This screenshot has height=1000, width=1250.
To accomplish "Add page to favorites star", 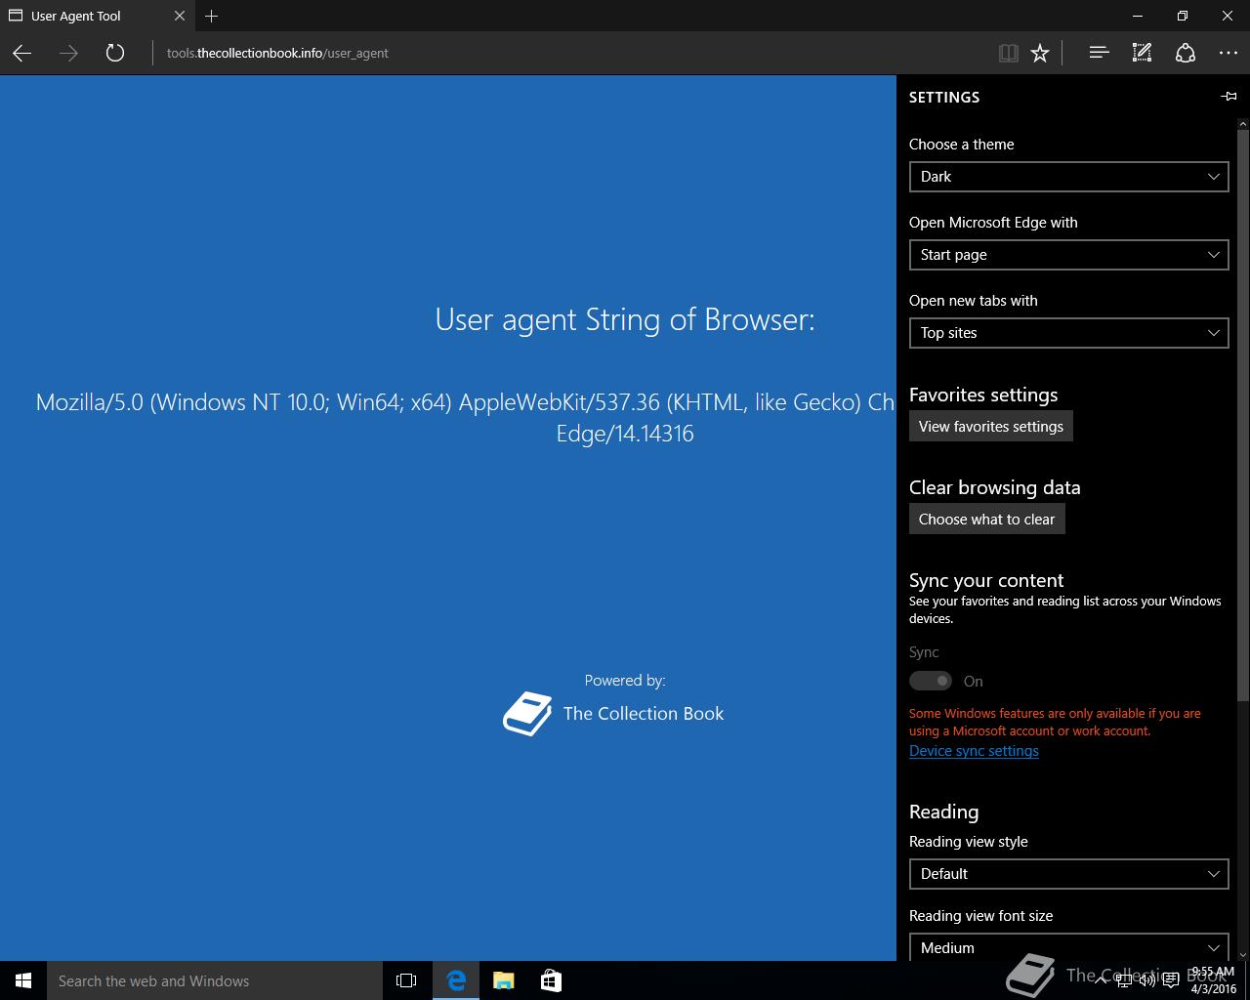I will pyautogui.click(x=1040, y=53).
